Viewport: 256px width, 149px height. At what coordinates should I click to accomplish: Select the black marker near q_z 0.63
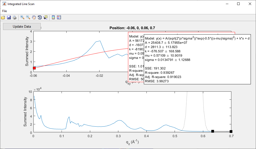coord(213,131)
